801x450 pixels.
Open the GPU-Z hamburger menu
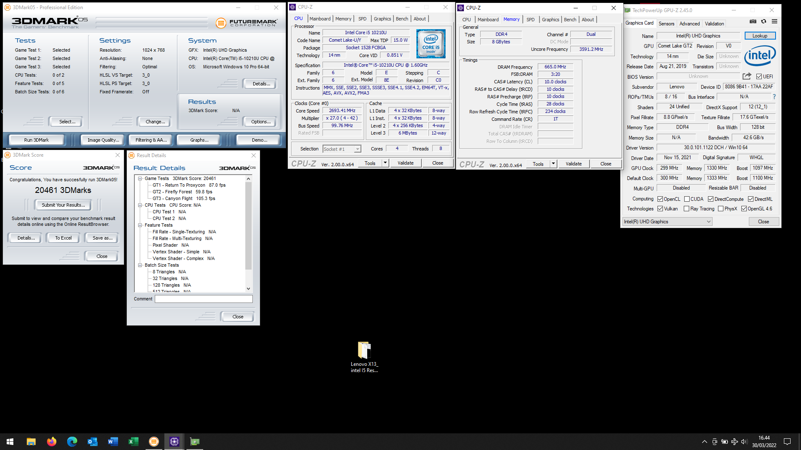[774, 22]
